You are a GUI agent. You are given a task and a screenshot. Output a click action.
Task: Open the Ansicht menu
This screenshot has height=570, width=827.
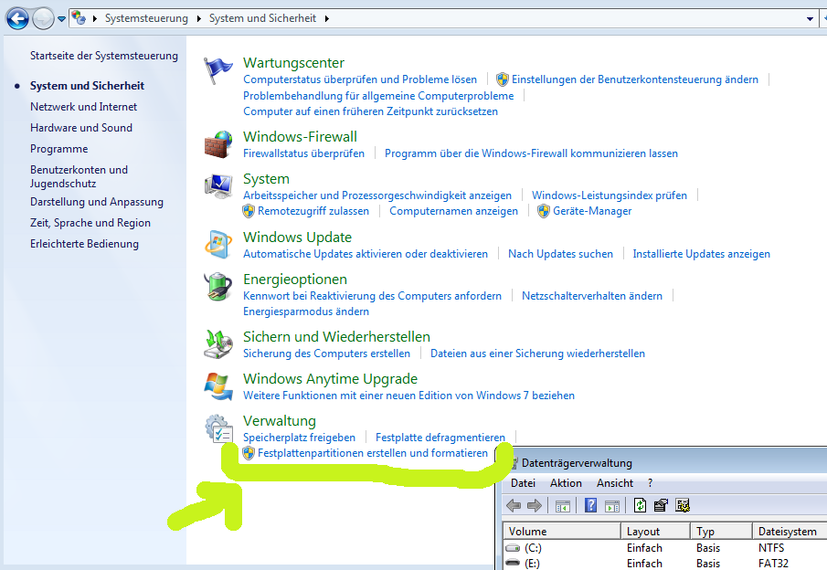click(615, 483)
